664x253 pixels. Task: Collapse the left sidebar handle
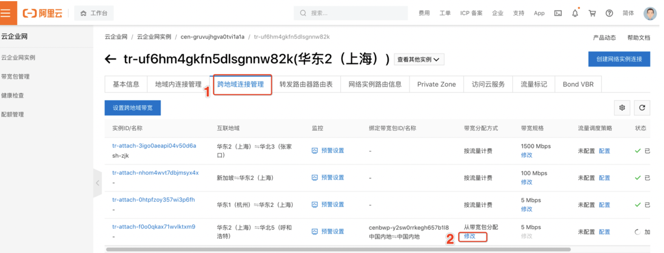tap(98, 183)
